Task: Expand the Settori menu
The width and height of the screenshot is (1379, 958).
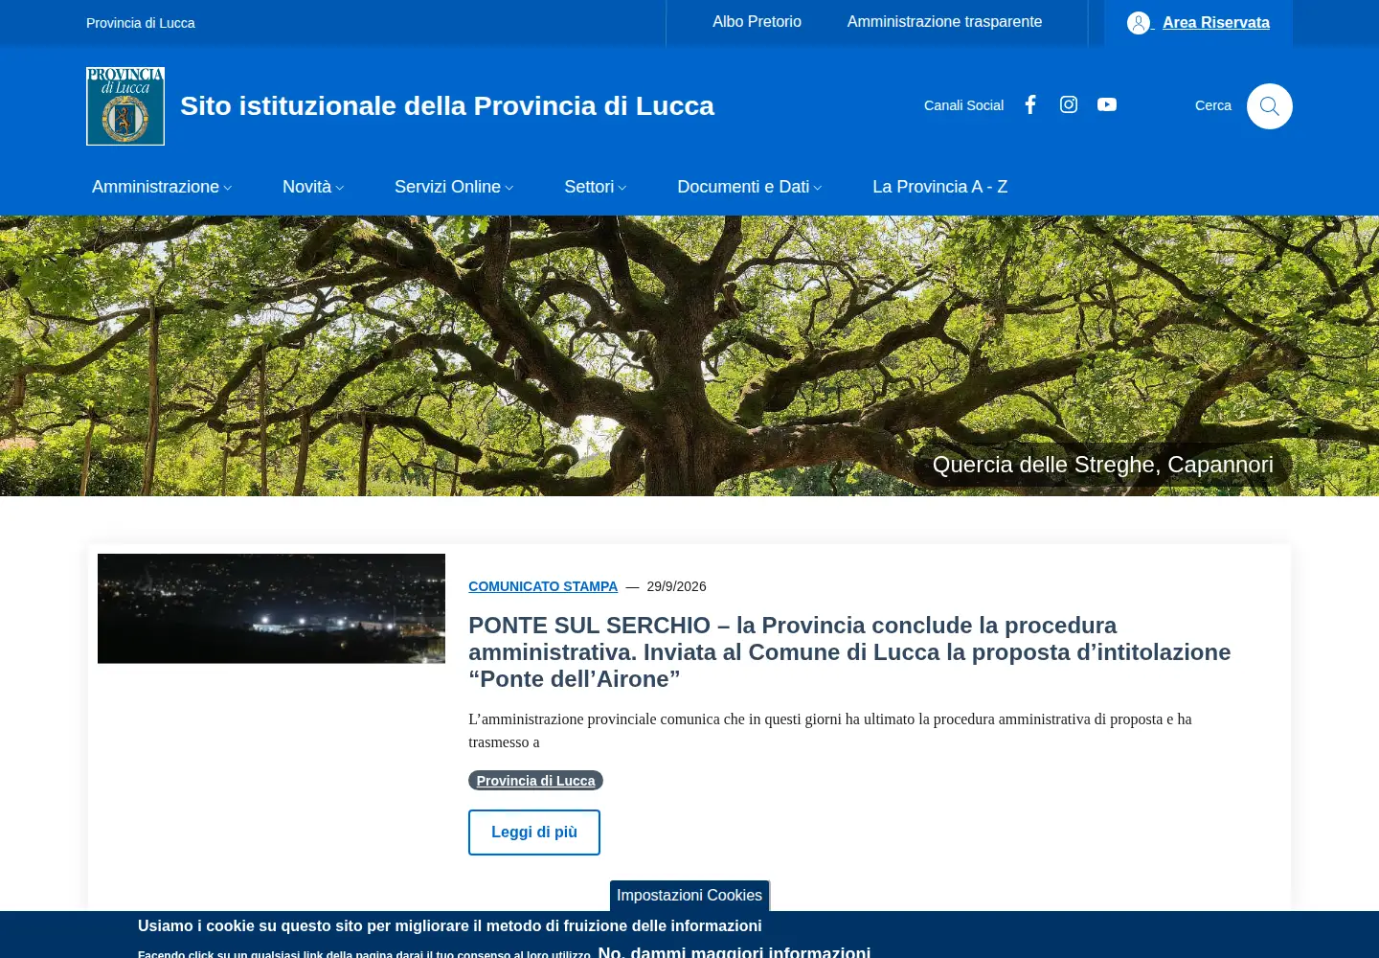Action: point(595,187)
